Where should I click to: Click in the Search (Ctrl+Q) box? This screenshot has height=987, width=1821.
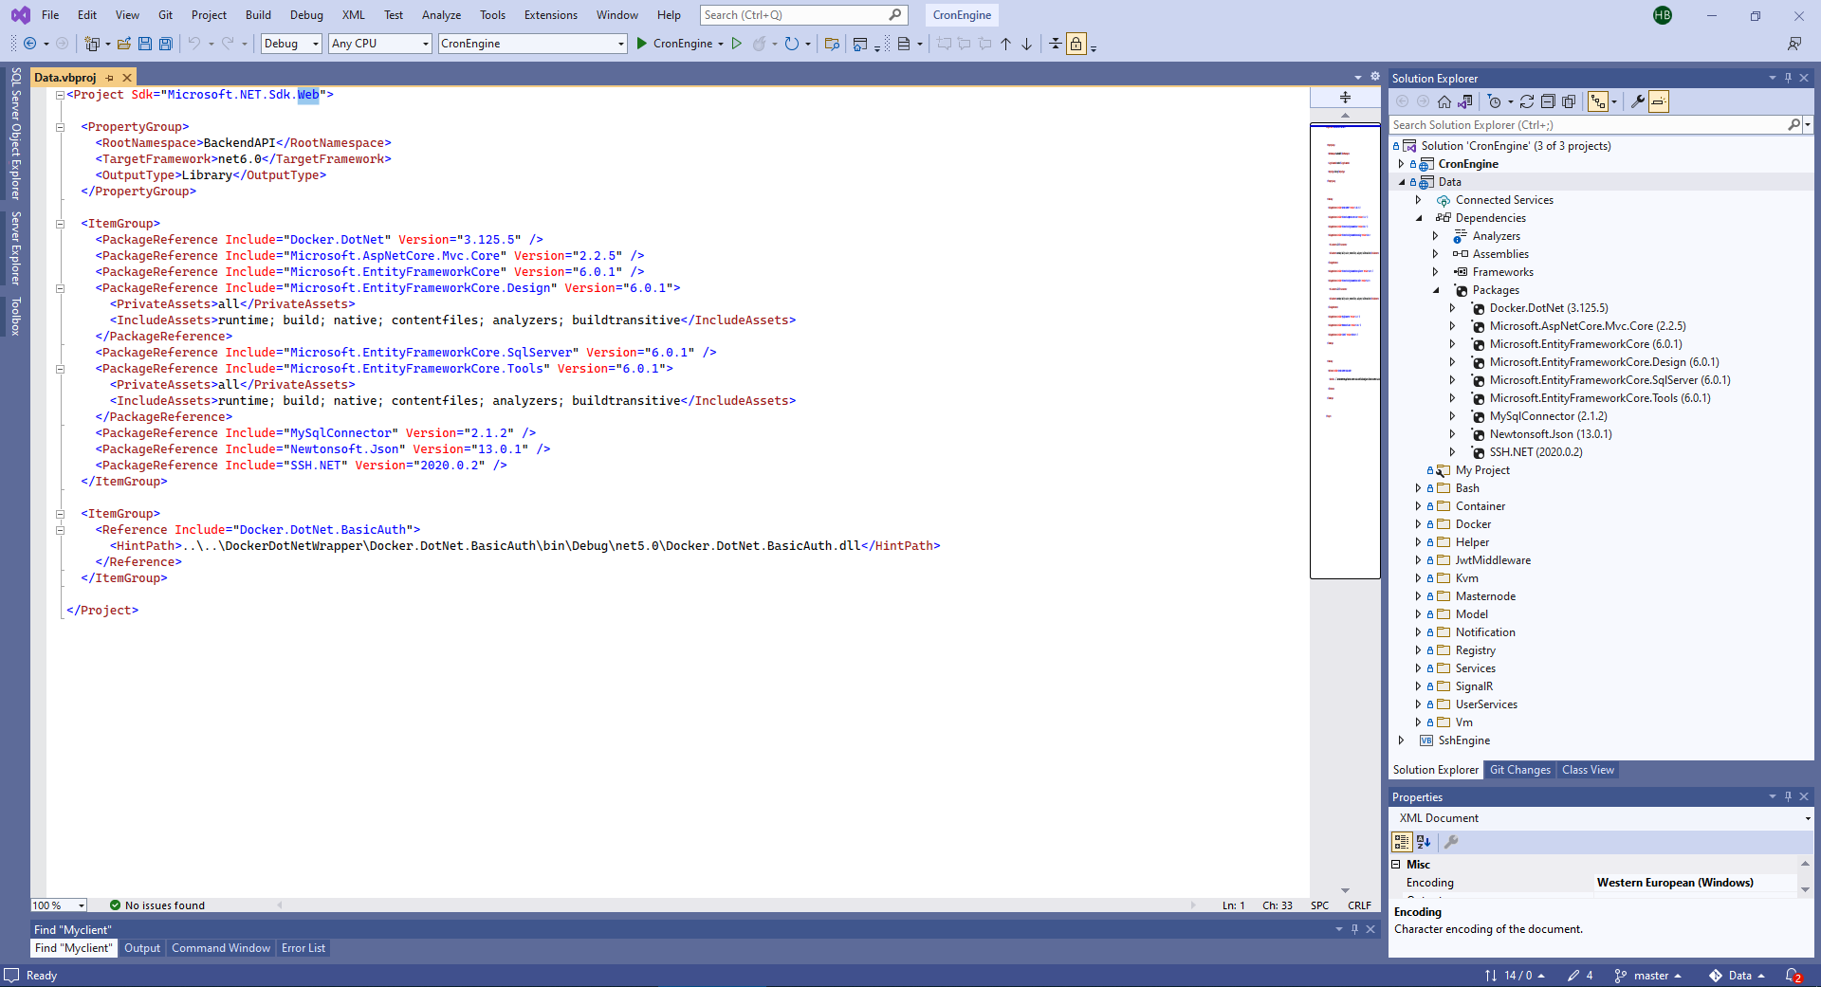[804, 15]
